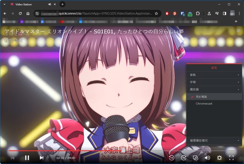
Task: Close the settings gear menu
Action: [x=219, y=158]
